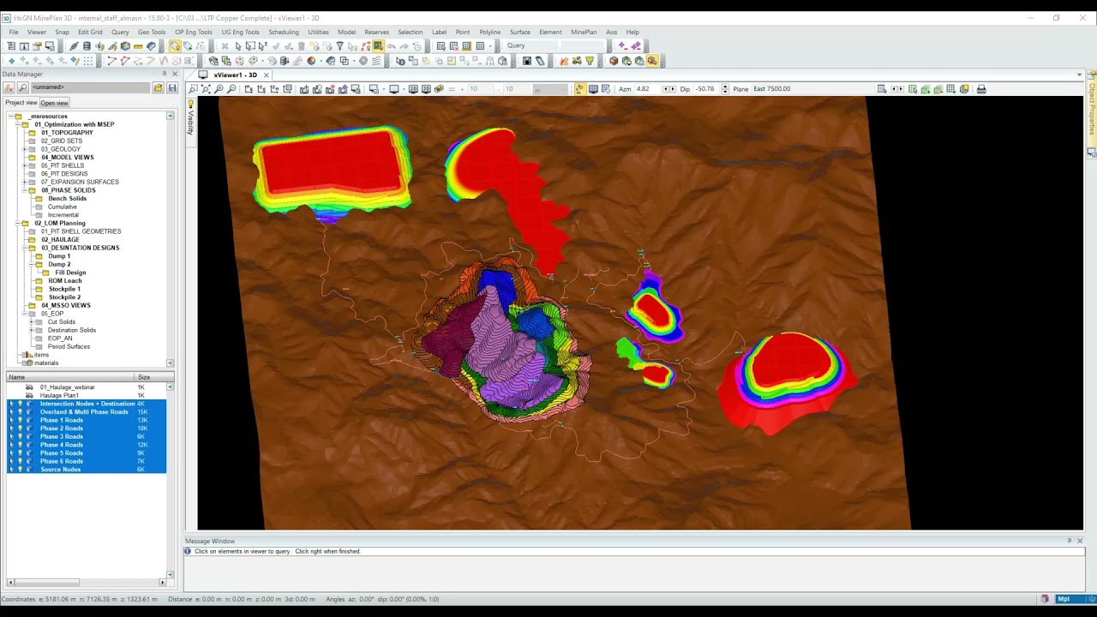
Task: Click the Dip stepper arrows
Action: (x=726, y=89)
